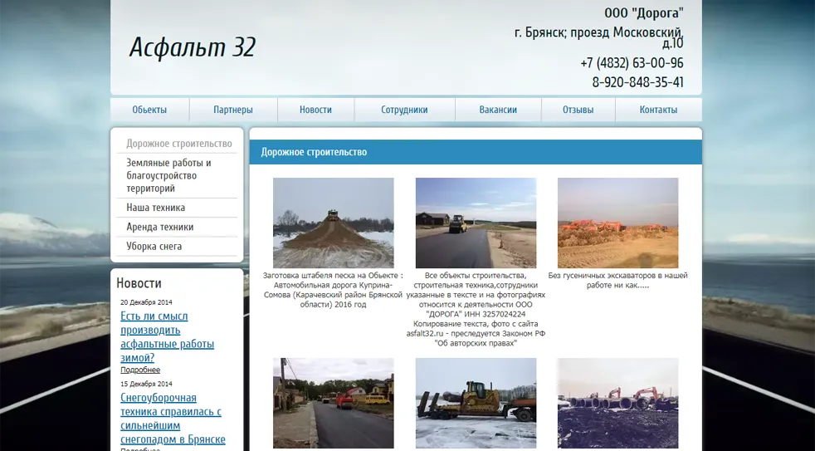Open the orange crawler excavators photo
Viewport: 815px width, 451px height.
coord(618,223)
